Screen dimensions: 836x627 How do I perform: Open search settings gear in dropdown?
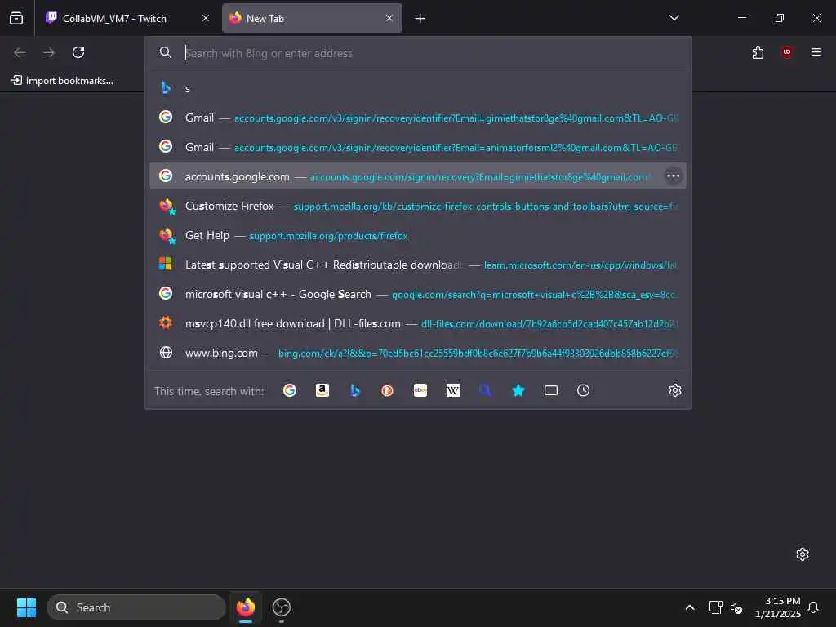click(x=675, y=390)
